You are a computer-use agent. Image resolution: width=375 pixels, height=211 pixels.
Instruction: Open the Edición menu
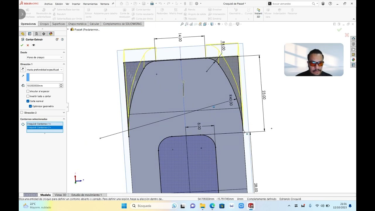[x=59, y=4]
